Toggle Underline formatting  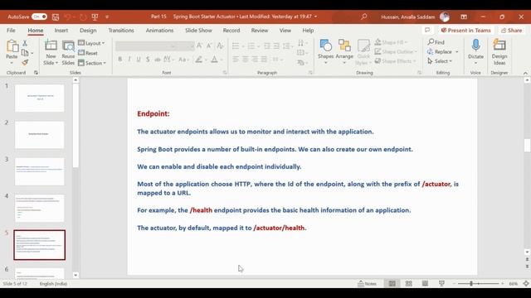pos(139,60)
